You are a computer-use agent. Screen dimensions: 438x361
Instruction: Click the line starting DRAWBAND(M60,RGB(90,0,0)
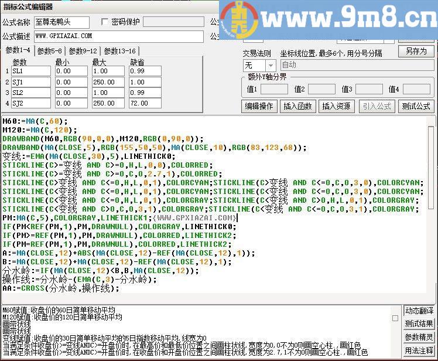point(103,139)
